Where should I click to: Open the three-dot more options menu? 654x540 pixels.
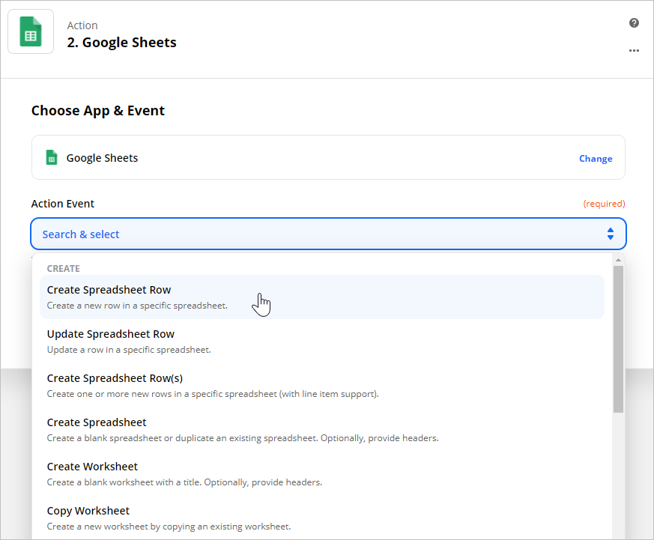coord(634,50)
